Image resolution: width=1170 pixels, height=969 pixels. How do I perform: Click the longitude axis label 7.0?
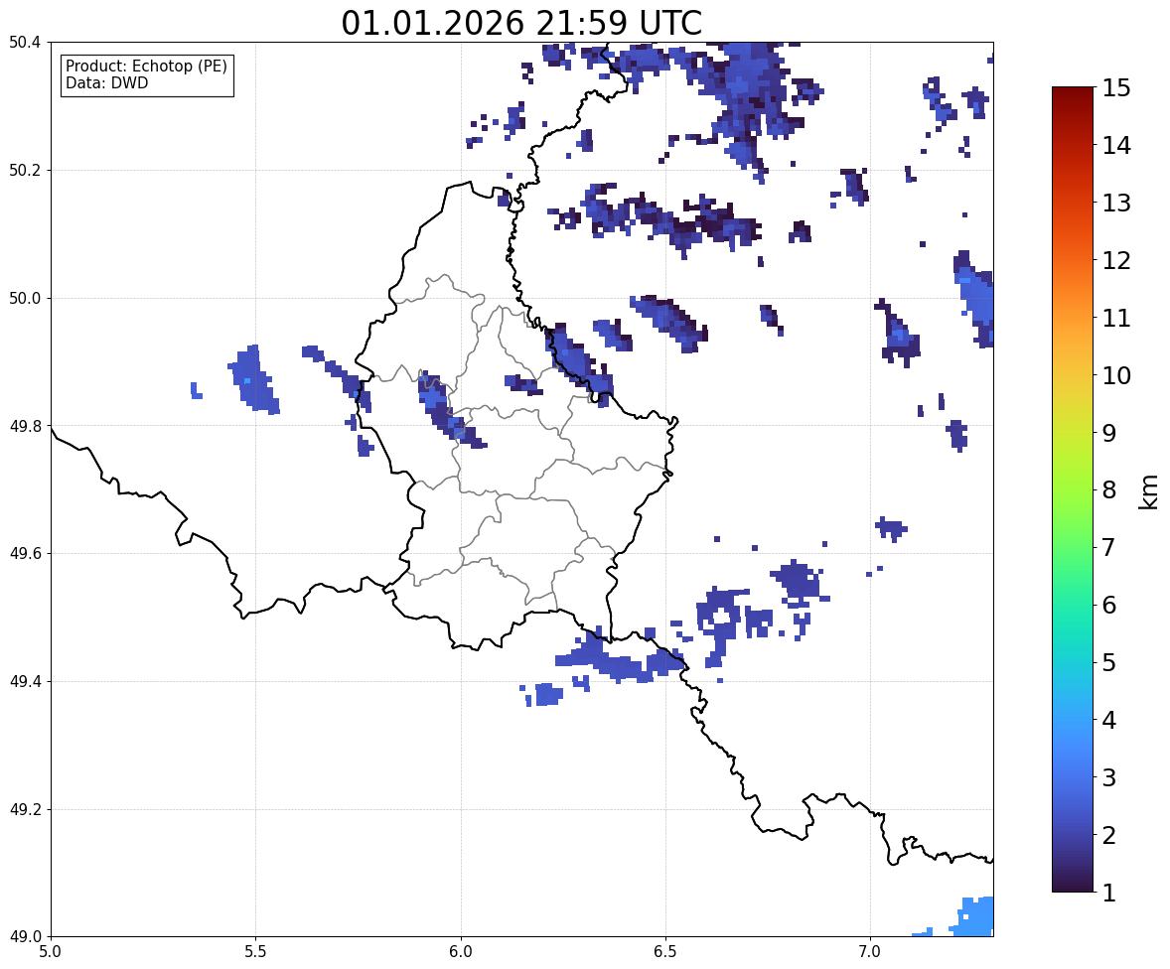click(x=871, y=952)
